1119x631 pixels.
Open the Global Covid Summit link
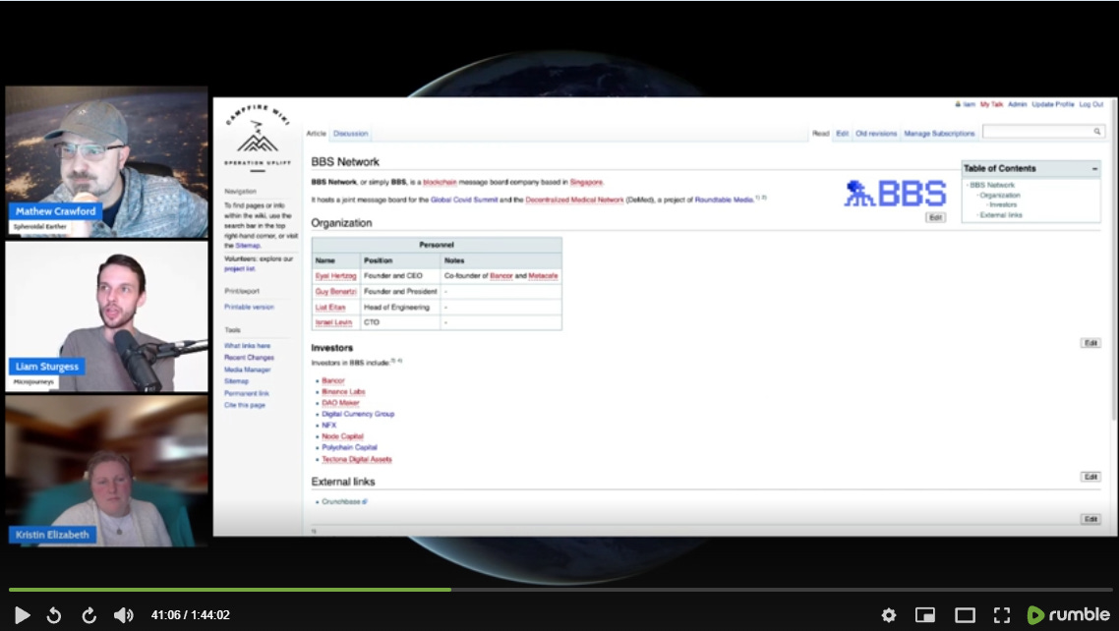464,200
